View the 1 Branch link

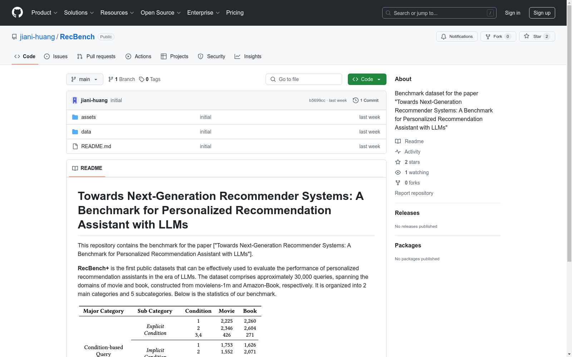click(x=122, y=79)
